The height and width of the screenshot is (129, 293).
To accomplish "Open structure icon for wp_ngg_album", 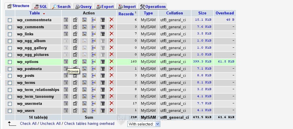I will tap(75, 41).
